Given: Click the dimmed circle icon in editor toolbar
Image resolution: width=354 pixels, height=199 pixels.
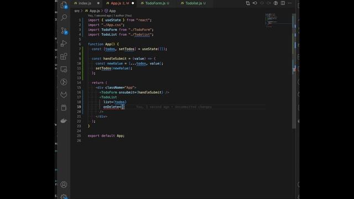Looking at the screenshot, I should [x=262, y=3].
